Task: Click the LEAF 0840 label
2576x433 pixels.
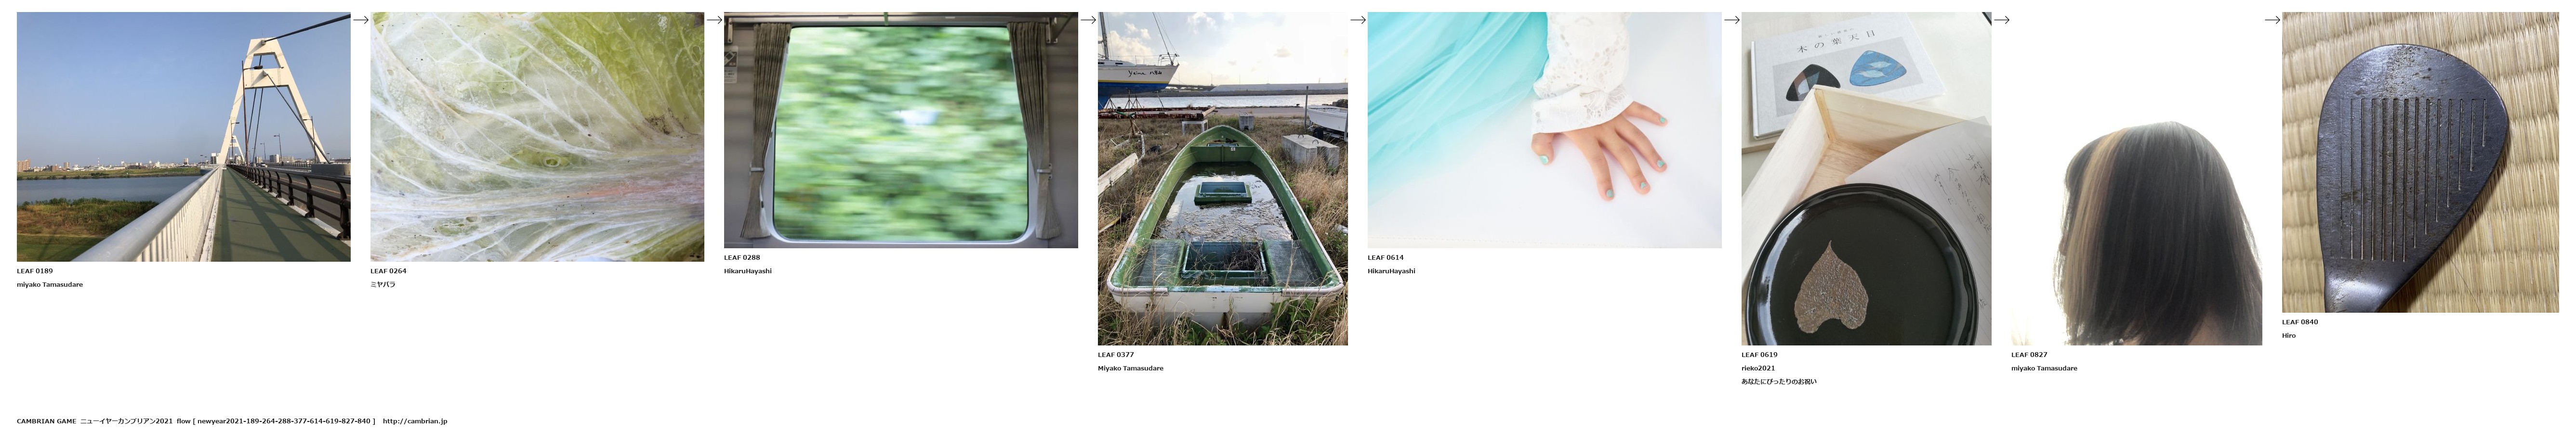Action: click(2300, 321)
